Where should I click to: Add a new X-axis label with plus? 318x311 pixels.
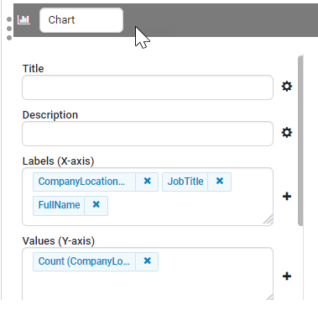click(287, 196)
